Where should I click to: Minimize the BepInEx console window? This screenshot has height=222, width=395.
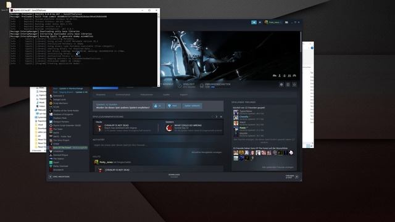tap(143, 10)
